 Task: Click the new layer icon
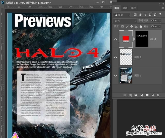(152, 95)
